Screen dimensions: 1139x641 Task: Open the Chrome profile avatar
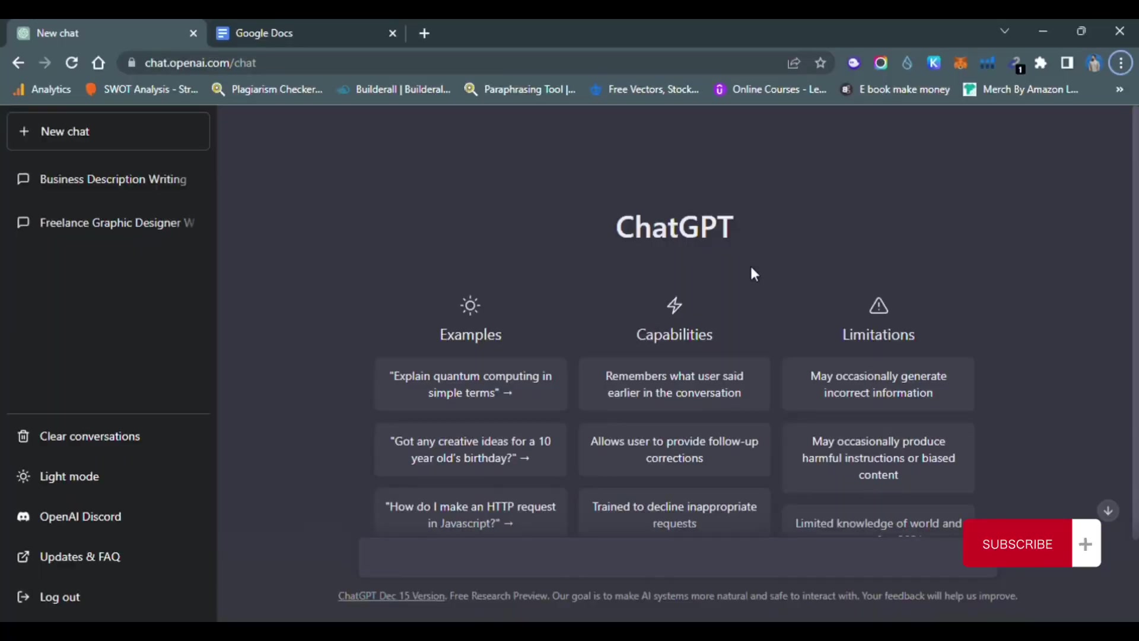click(1094, 63)
